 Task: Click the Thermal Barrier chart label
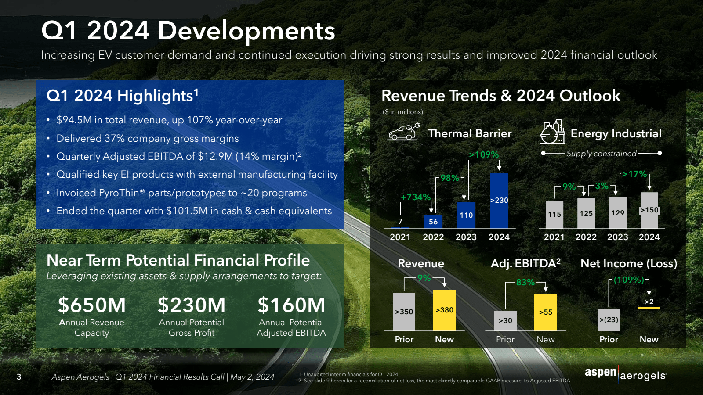pyautogui.click(x=470, y=133)
